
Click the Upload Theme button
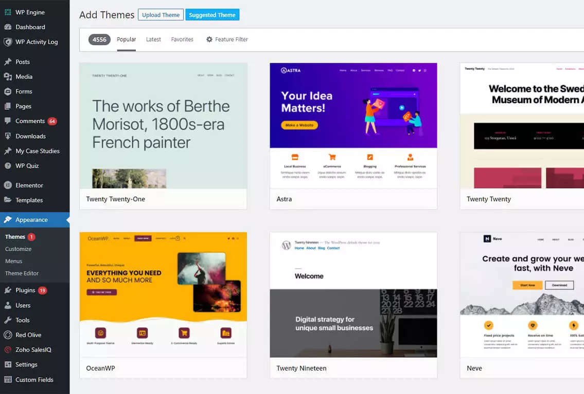pyautogui.click(x=161, y=15)
